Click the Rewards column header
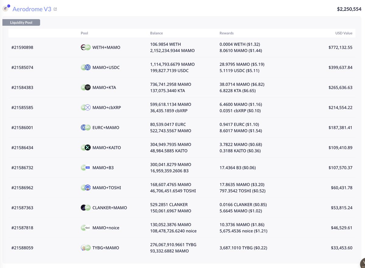The height and width of the screenshot is (268, 365). [227, 33]
